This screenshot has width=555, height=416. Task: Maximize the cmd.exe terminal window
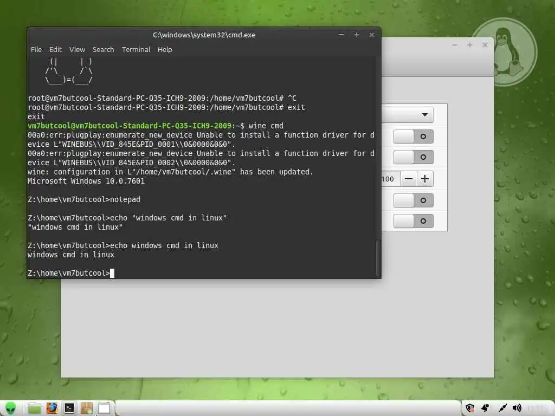[357, 35]
